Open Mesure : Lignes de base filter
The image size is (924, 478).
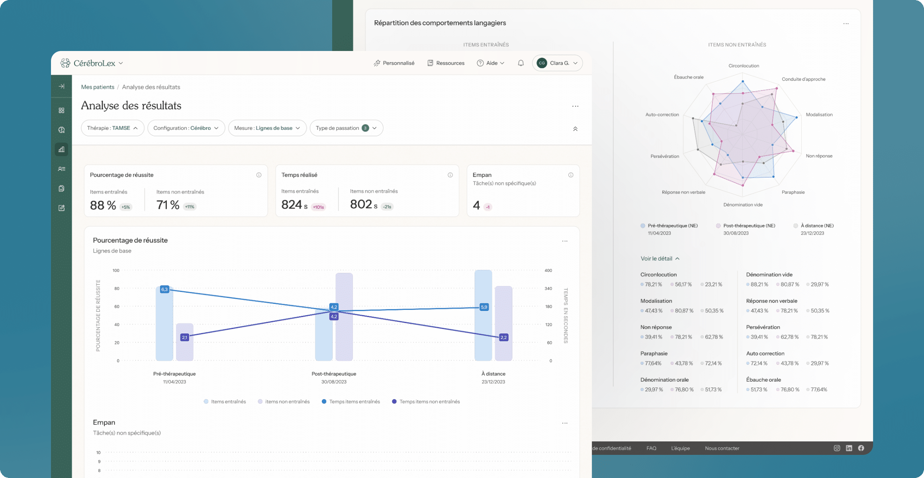267,128
